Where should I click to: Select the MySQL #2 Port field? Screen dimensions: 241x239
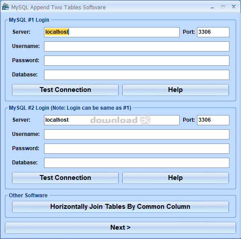point(213,120)
